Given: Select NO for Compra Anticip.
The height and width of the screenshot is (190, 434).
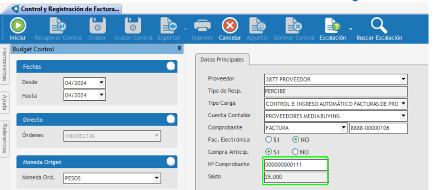Looking at the screenshot, I should coord(295,152).
